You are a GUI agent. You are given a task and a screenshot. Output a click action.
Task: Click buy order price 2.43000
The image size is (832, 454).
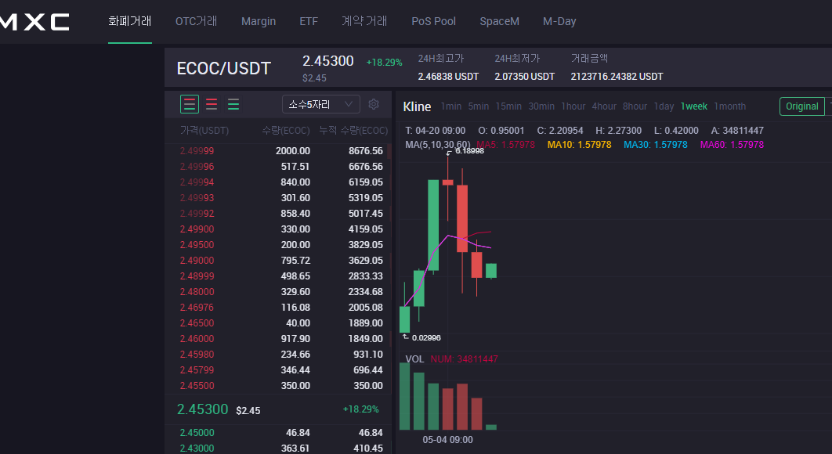pos(197,449)
